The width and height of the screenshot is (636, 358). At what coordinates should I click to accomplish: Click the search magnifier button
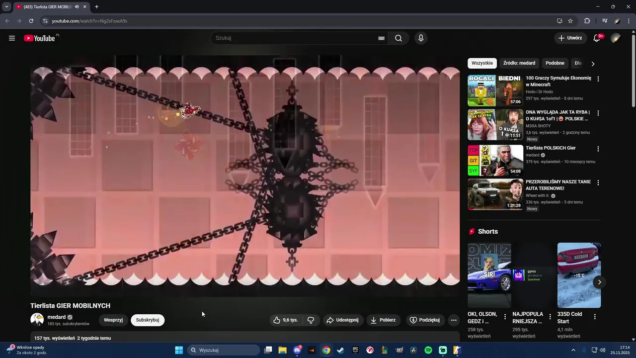coord(398,38)
